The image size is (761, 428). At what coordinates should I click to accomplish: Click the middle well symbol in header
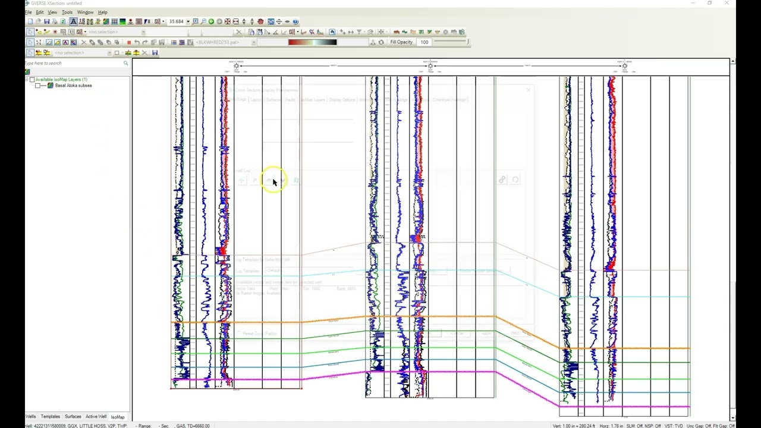coord(430,65)
